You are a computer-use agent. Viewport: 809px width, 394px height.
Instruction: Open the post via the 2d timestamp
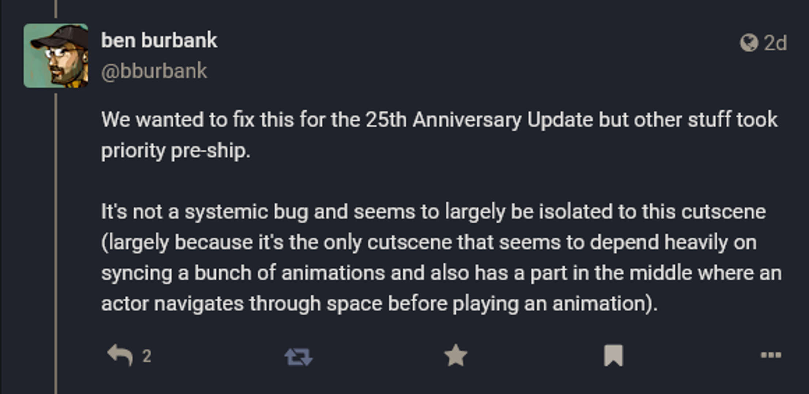[775, 43]
